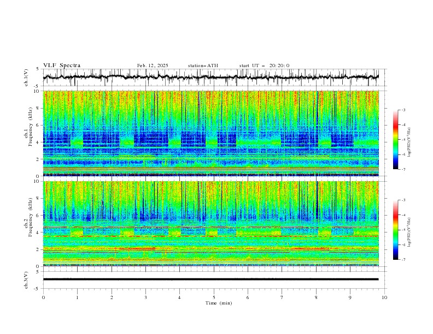Click the ch.1(V) waveform trace

coord(211,77)
